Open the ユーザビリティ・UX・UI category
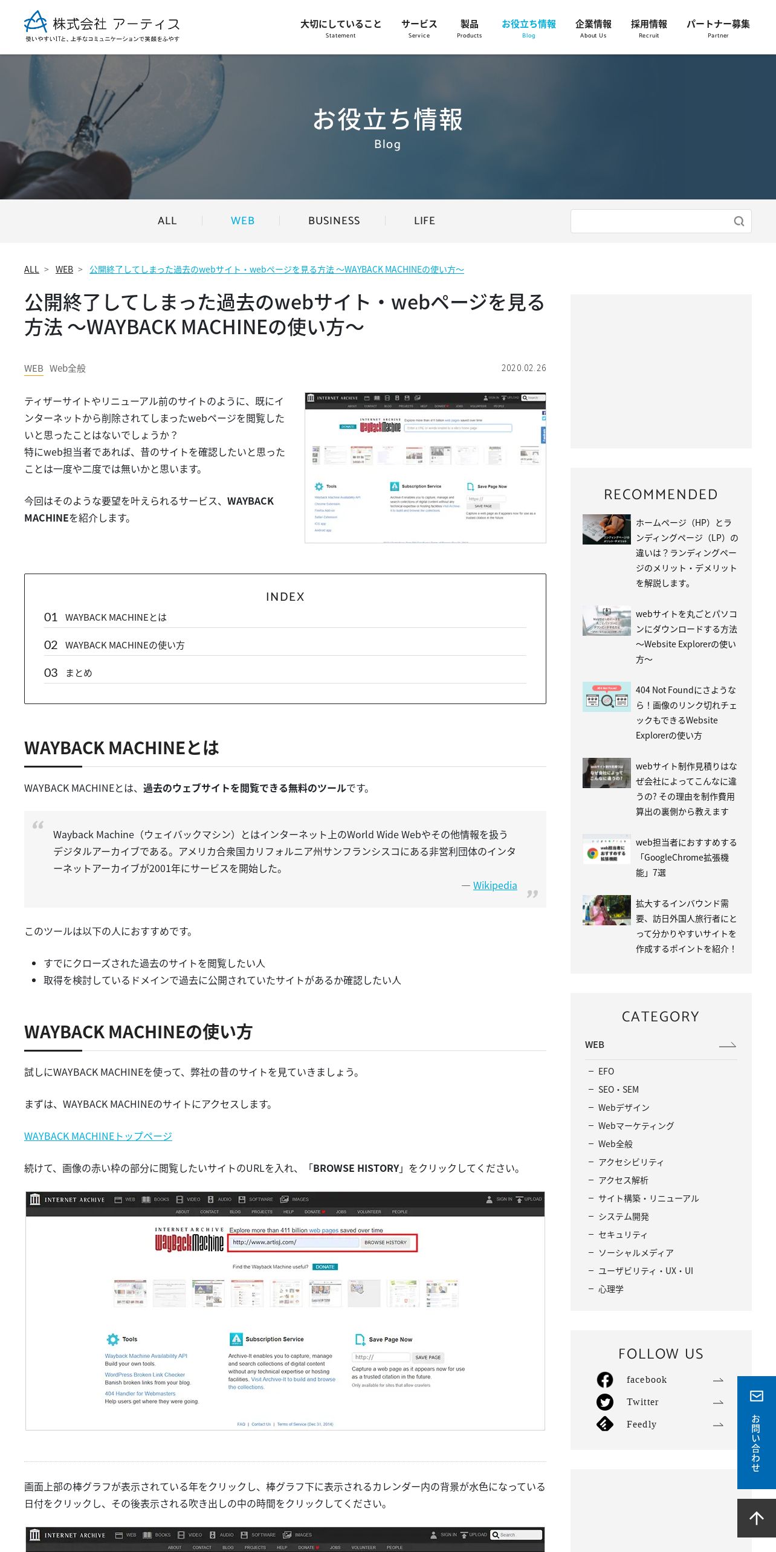The width and height of the screenshot is (776, 1552). [645, 1271]
